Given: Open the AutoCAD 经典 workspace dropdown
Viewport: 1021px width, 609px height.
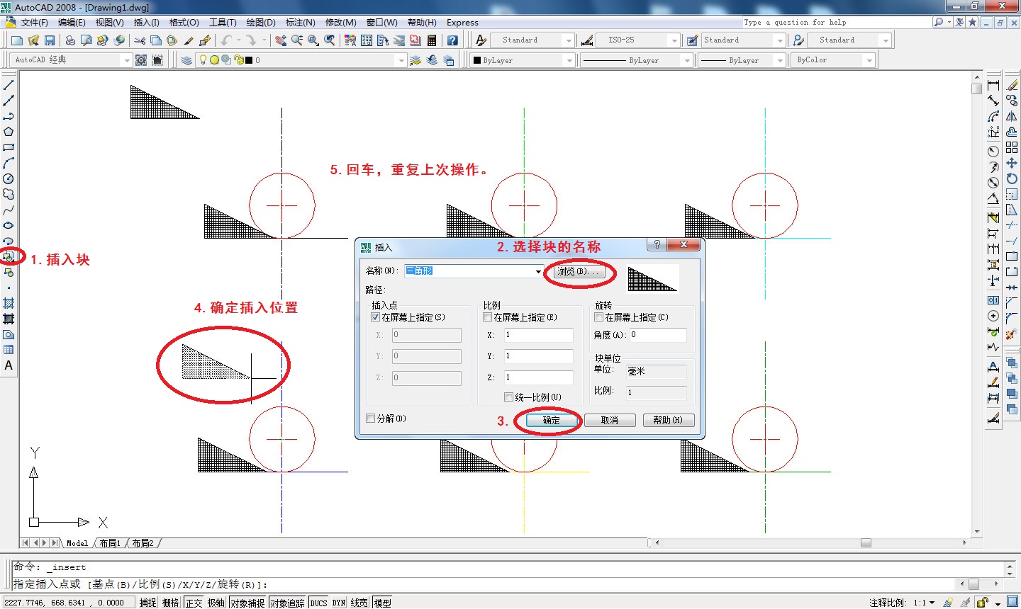Looking at the screenshot, I should pyautogui.click(x=127, y=60).
